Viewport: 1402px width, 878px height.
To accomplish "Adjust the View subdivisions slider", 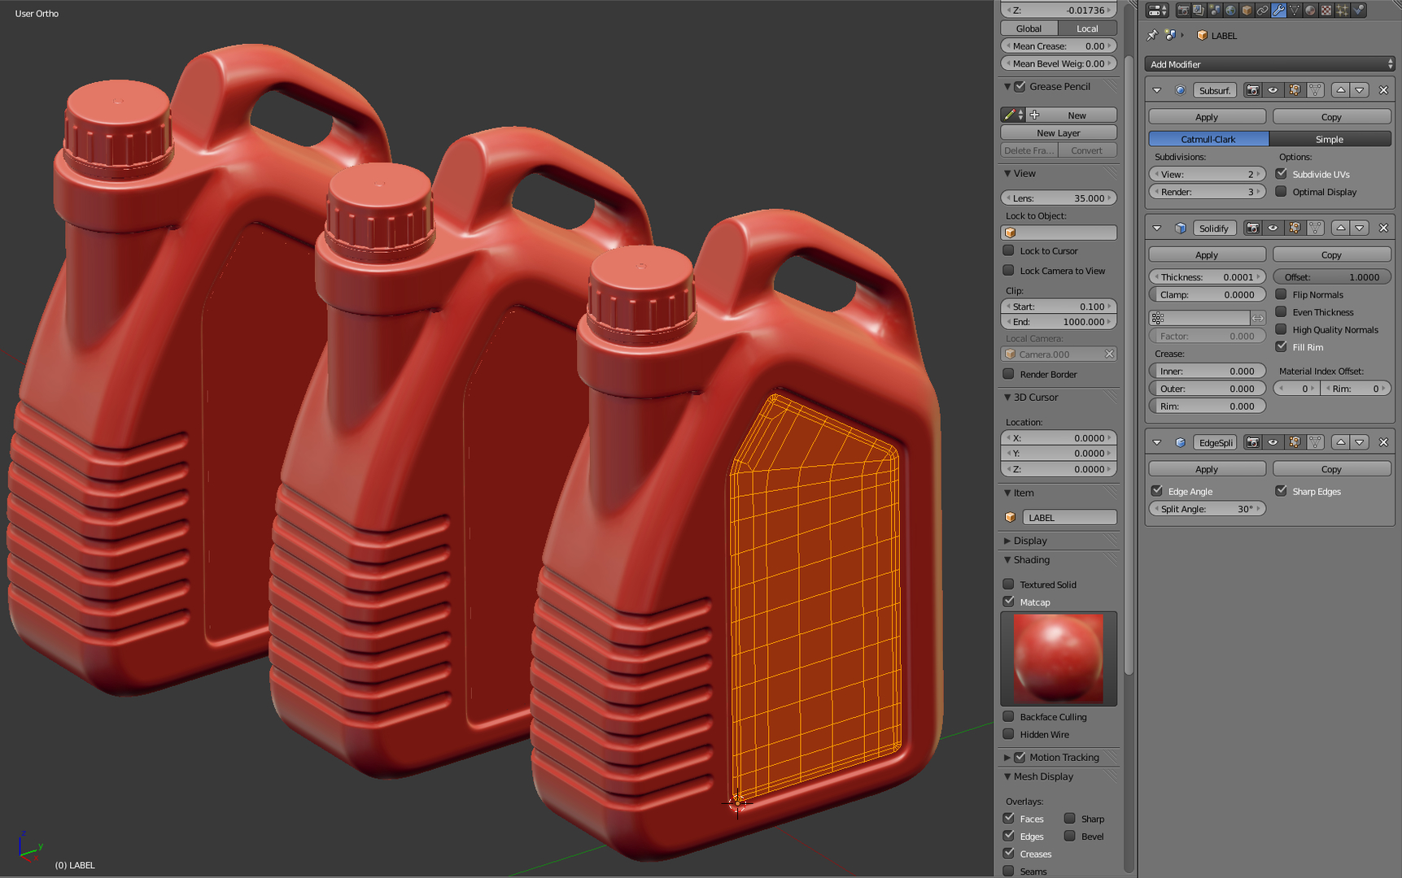I will (1208, 173).
